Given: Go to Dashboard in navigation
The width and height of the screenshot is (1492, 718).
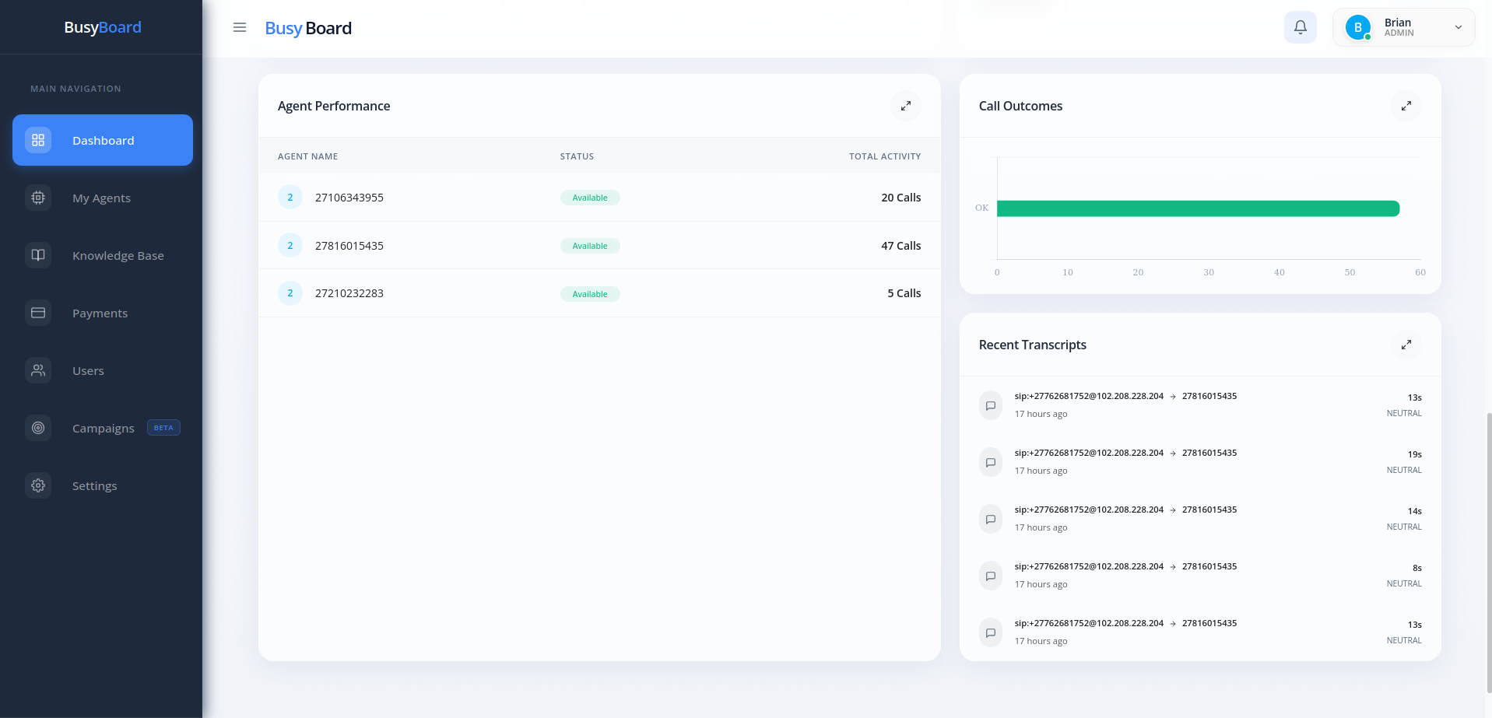Looking at the screenshot, I should pyautogui.click(x=103, y=140).
